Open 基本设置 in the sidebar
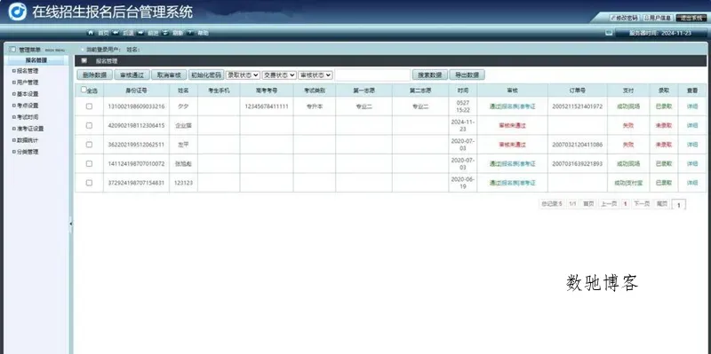This screenshot has height=354, width=711. 28,94
